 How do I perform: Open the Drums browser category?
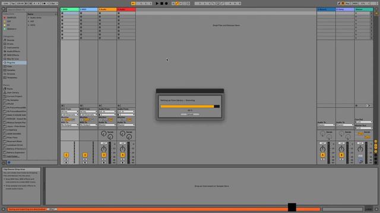[10, 44]
